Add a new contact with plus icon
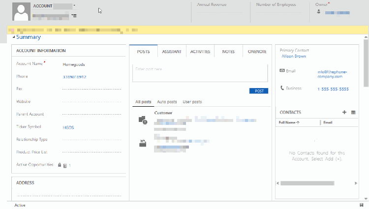This screenshot has width=369, height=209. (344, 113)
